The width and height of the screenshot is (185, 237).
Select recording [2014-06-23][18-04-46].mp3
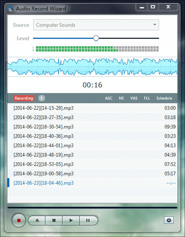[x=44, y=183]
